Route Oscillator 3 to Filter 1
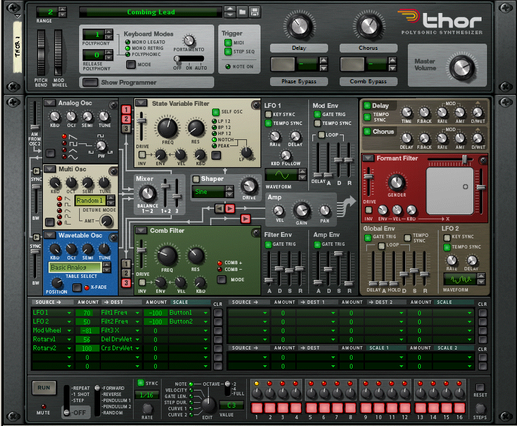The height and width of the screenshot is (426, 517). click(x=126, y=129)
